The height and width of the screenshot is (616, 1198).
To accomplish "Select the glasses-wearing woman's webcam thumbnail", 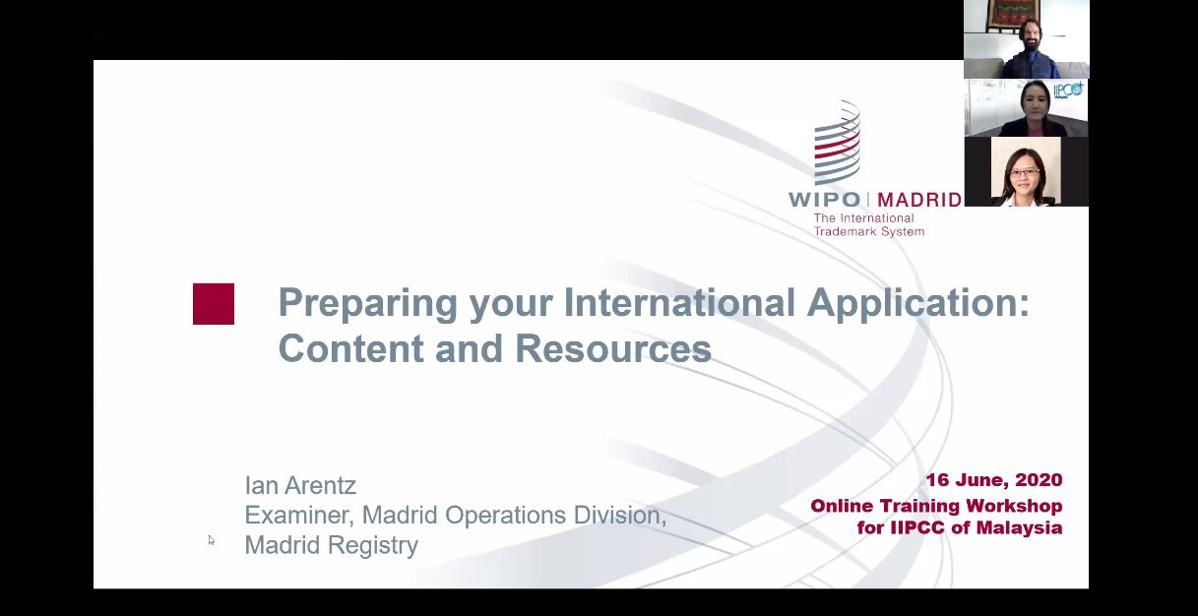I will [1026, 171].
